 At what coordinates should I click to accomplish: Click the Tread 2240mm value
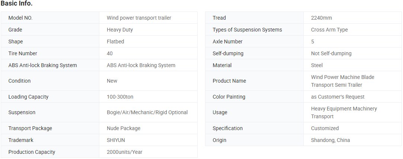click(x=321, y=18)
